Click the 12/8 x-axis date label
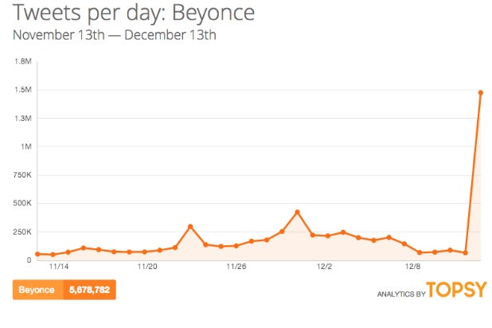Viewport: 492px width, 328px height. click(x=412, y=269)
